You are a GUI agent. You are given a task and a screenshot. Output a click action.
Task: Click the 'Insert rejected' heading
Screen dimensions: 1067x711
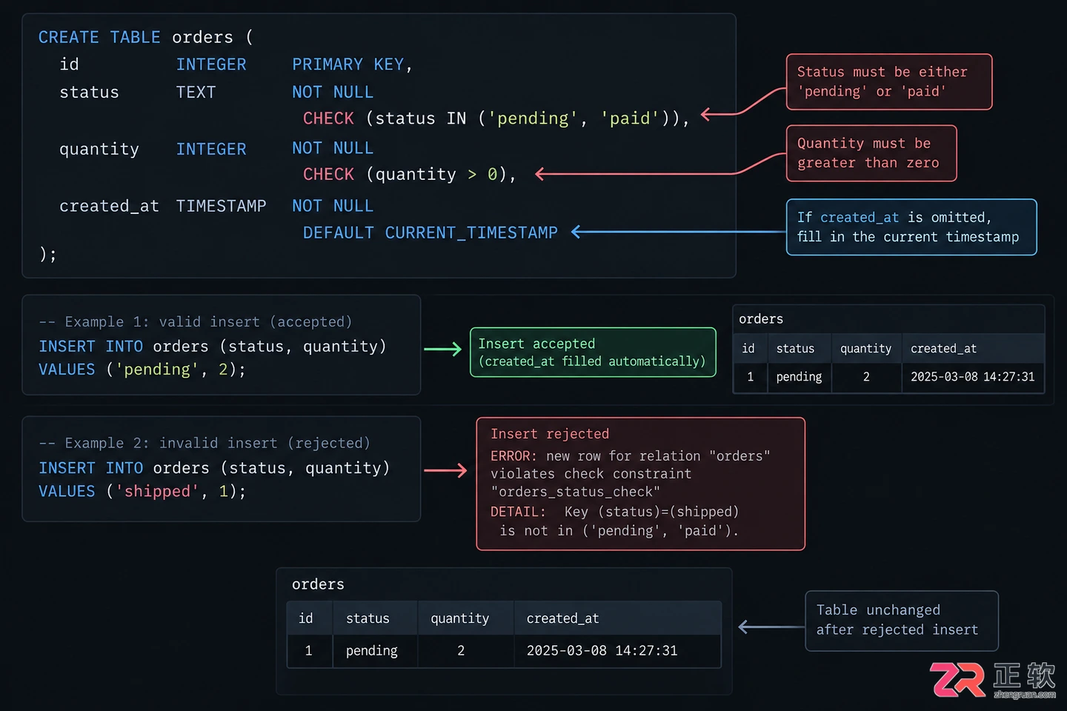coord(550,434)
